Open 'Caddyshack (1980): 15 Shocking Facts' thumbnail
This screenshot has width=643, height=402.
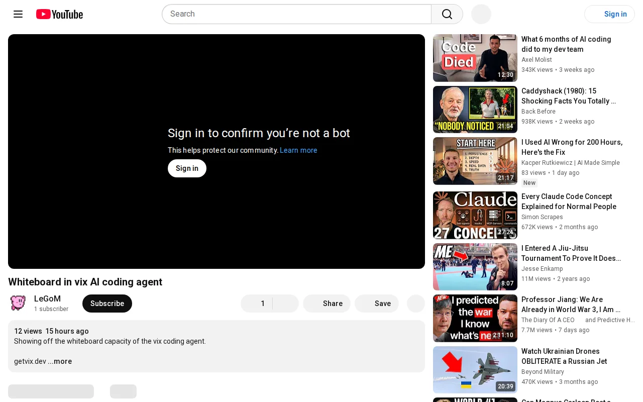[475, 110]
